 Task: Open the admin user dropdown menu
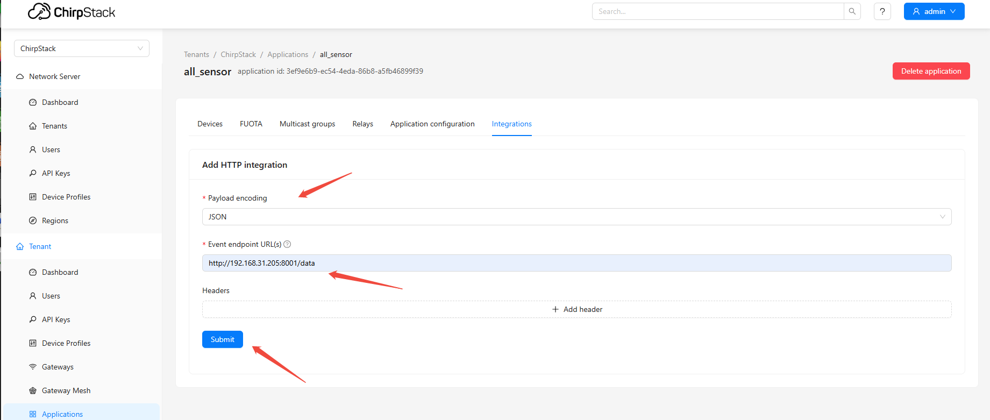(934, 11)
